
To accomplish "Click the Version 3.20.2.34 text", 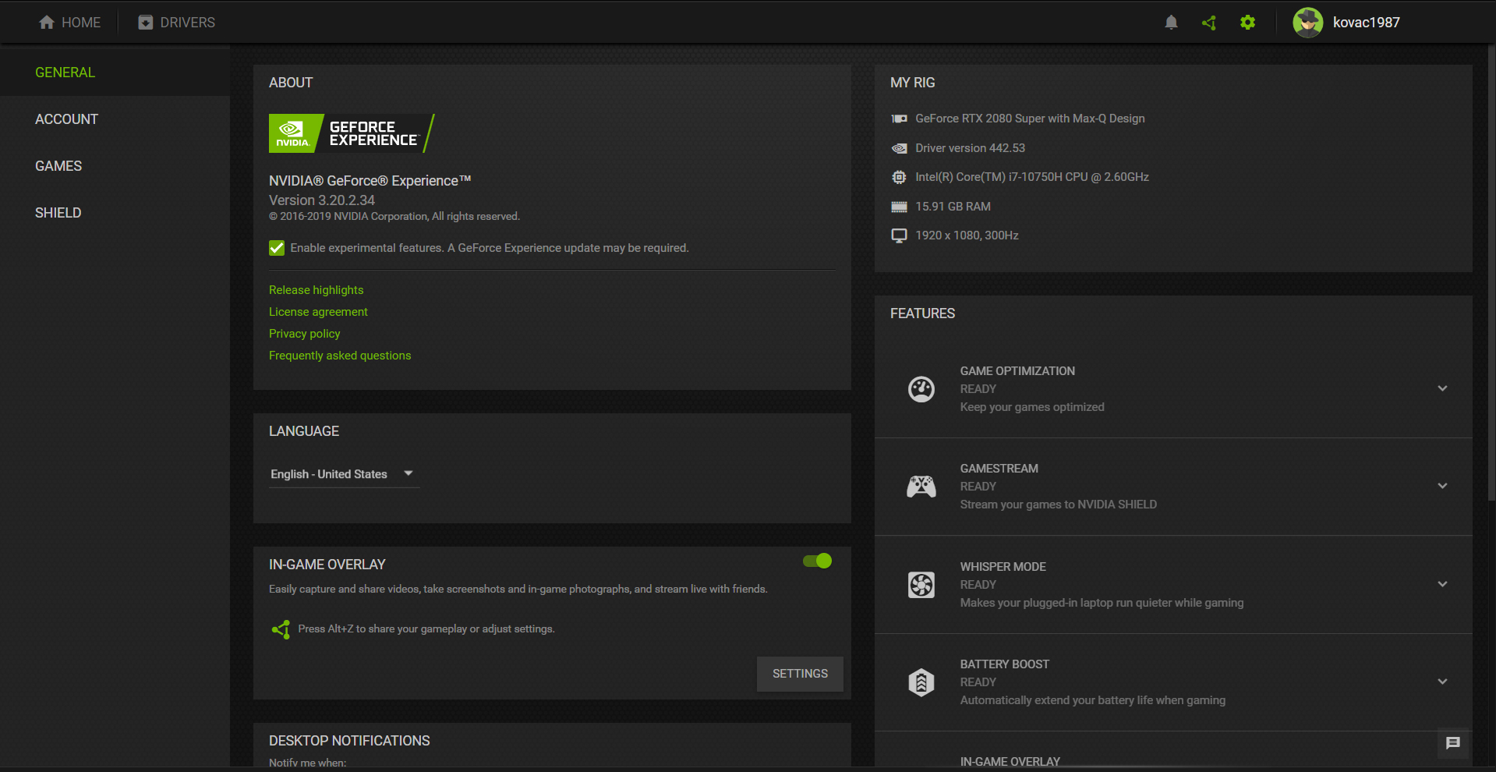I will click(x=322, y=200).
